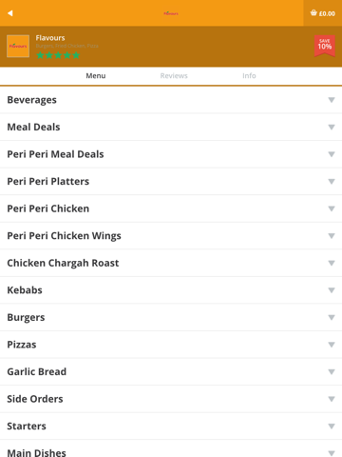The width and height of the screenshot is (342, 457).
Task: Tap the back arrow icon
Action: click(10, 13)
